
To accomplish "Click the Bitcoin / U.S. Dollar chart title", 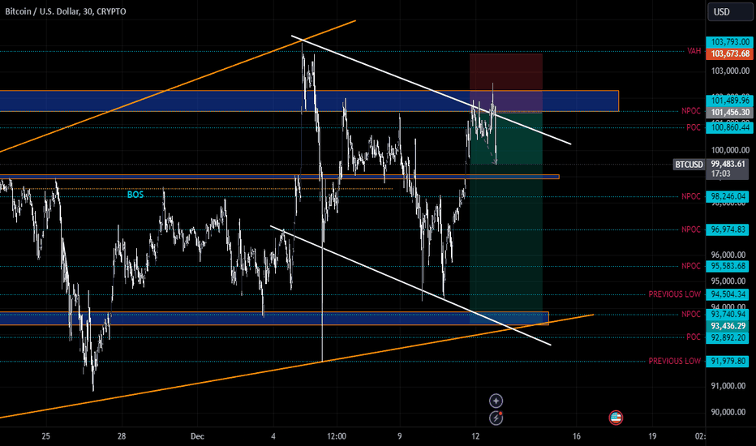I will click(x=66, y=11).
